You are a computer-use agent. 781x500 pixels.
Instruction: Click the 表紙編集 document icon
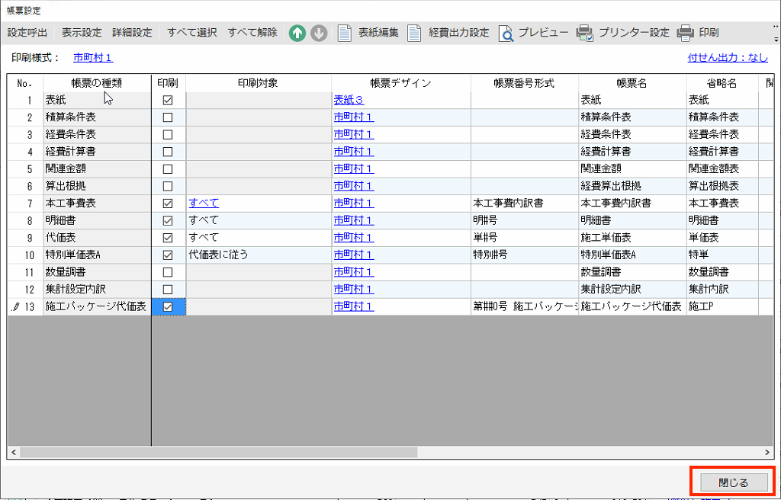coord(345,34)
